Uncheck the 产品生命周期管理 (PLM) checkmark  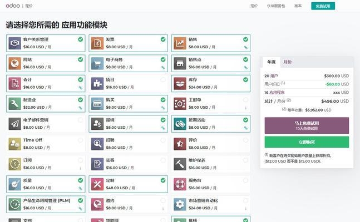click(x=80, y=201)
